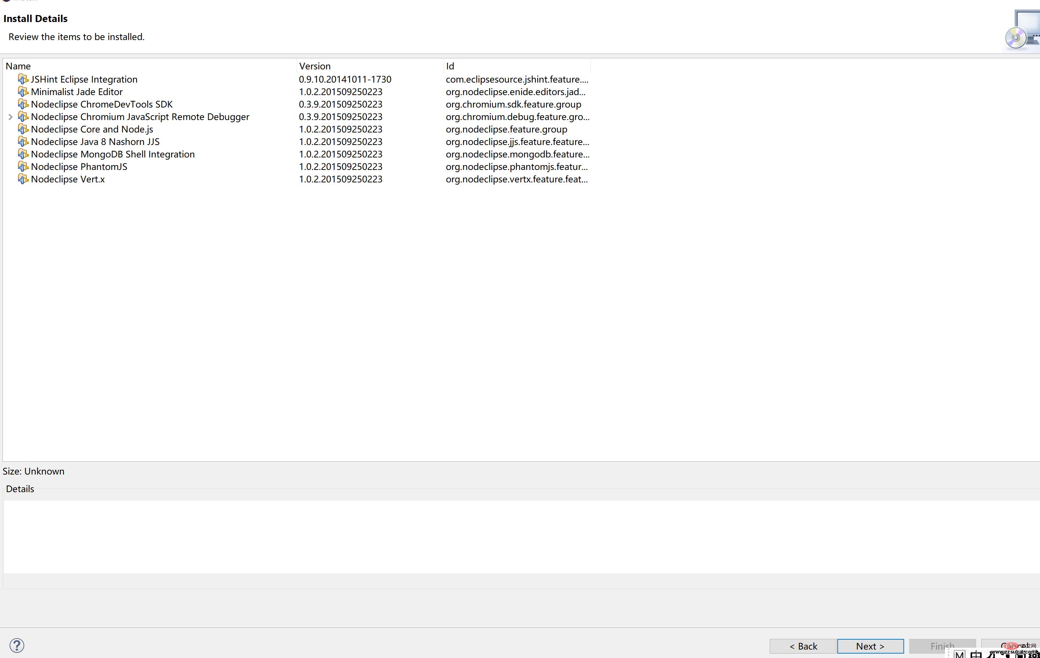The width and height of the screenshot is (1040, 658).
Task: Click the Minimalist Jade Editor icon
Action: click(x=23, y=91)
